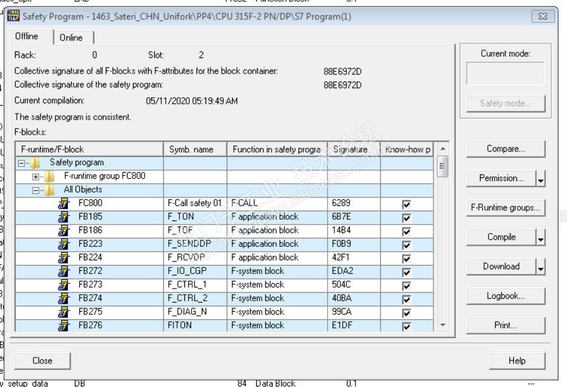Open the Permission button dropdown arrow
567x387 pixels.
coord(540,179)
